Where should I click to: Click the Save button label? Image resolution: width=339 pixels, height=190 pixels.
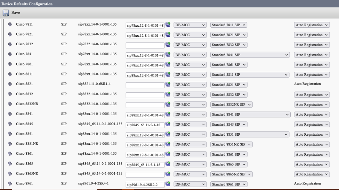[x=16, y=13]
